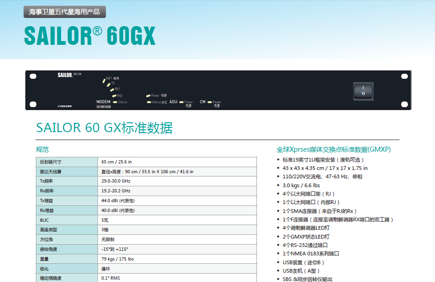Select the value '29.0-30.0 GHz'

pos(116,181)
